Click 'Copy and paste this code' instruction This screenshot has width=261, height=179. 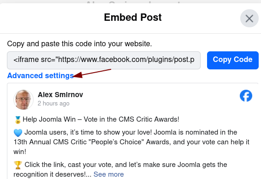click(79, 44)
